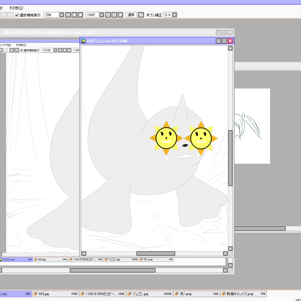
Task: Minimize the G:¥ジュゴン.sai canvas window
Action: [218, 41]
